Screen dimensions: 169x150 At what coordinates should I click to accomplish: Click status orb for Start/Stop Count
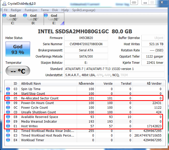8,93
